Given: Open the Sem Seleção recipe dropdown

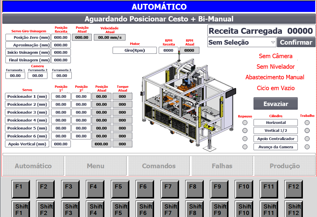Looking at the screenshot, I should [242, 42].
